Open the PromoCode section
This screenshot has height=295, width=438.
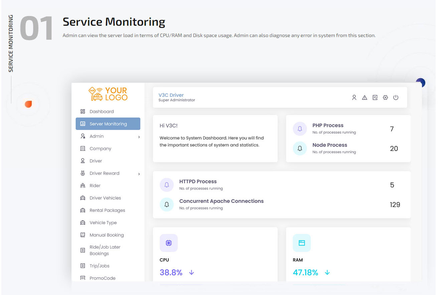(102, 278)
